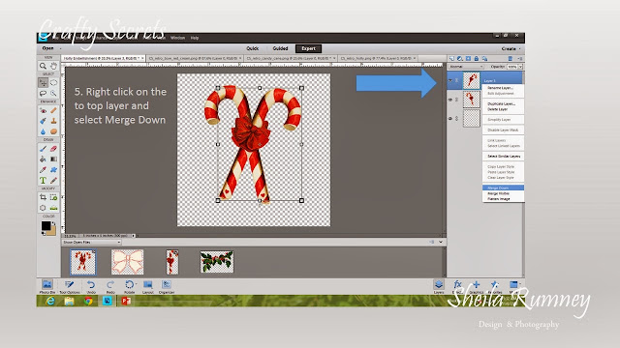Select the Pencil tool
The height and width of the screenshot is (348, 620).
pos(53,181)
